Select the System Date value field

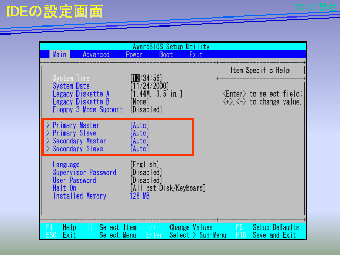tap(150, 86)
